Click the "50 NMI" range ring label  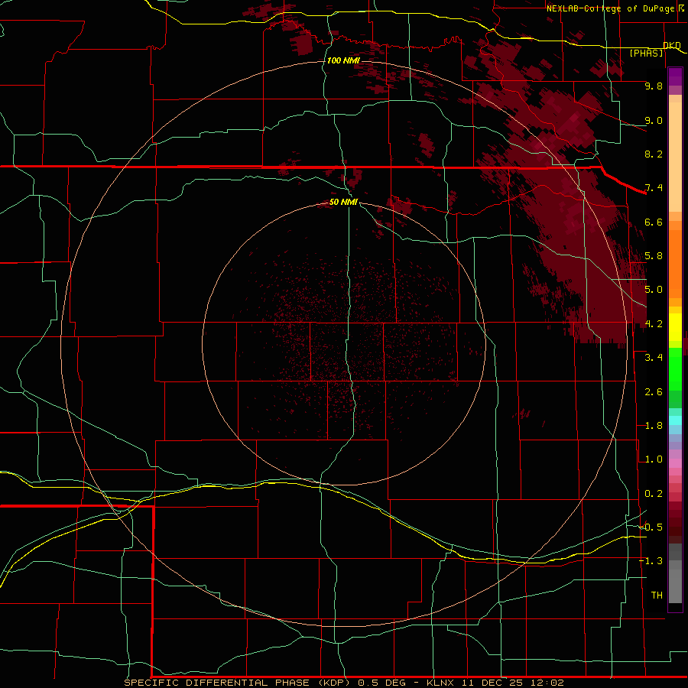point(343,203)
